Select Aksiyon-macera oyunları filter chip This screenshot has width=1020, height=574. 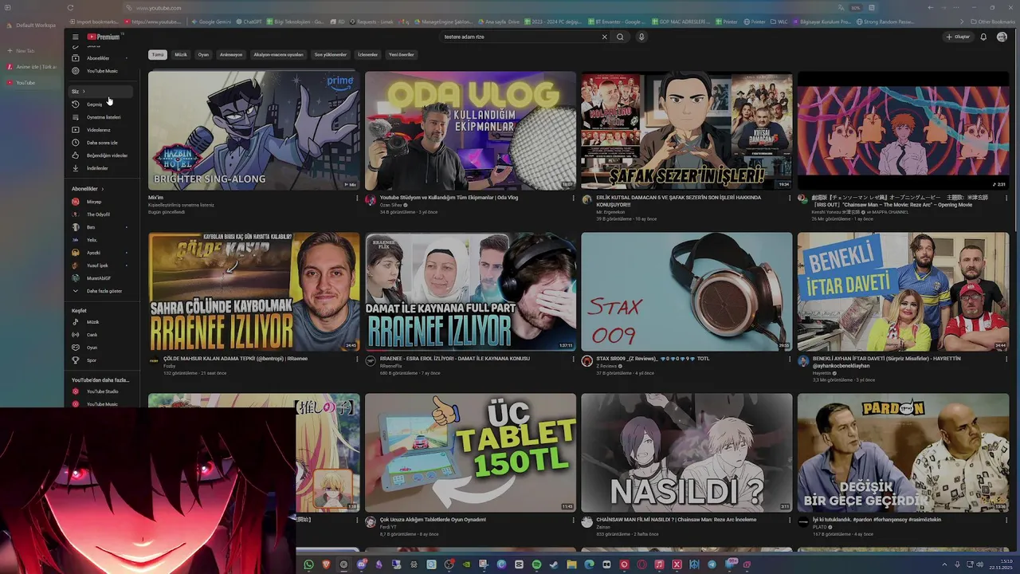pyautogui.click(x=278, y=55)
